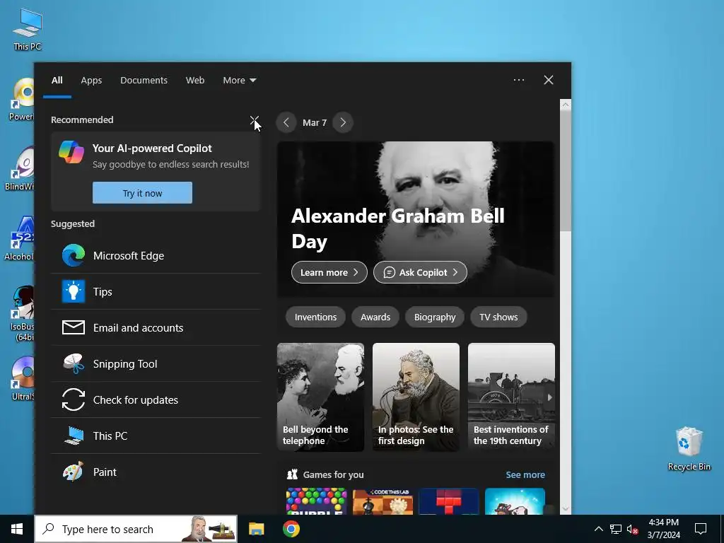Switch to the Apps tab

pos(91,81)
